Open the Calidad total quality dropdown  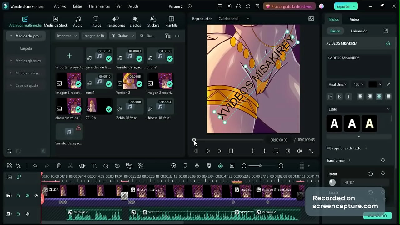pyautogui.click(x=234, y=19)
